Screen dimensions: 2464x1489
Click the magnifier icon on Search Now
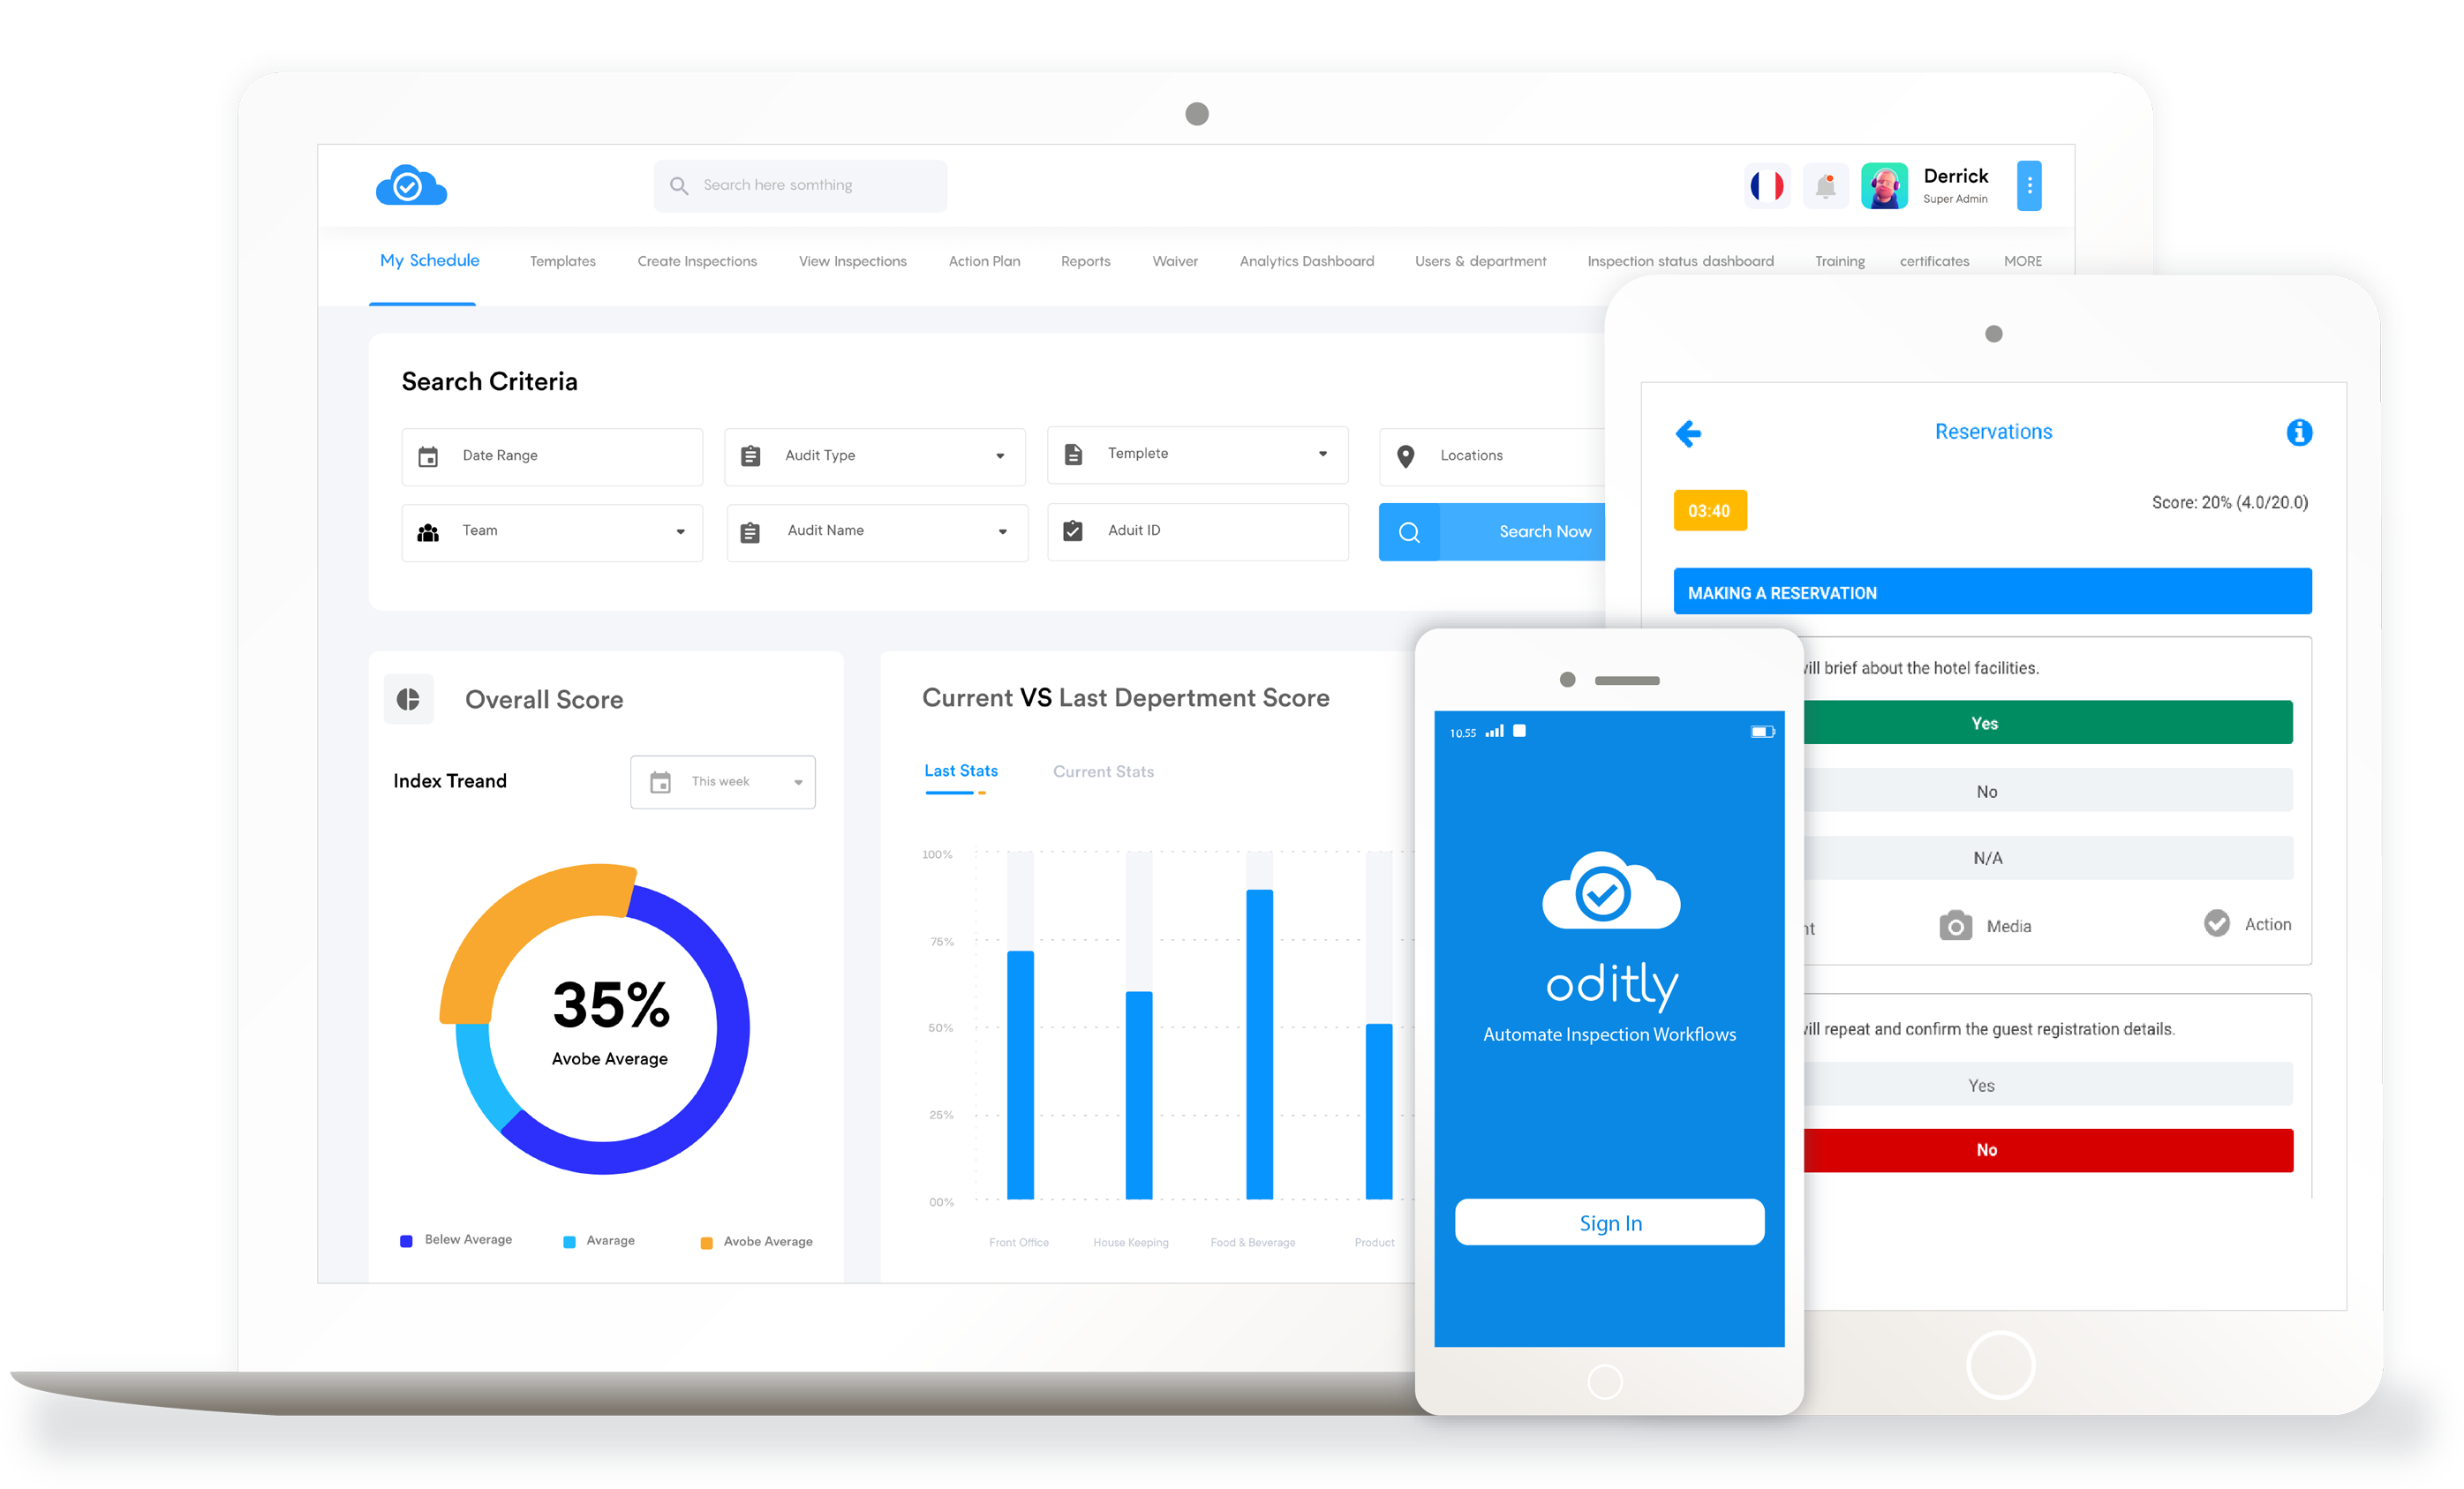(1409, 532)
